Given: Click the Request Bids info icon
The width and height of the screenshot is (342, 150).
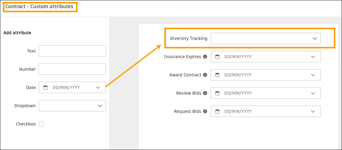Looking at the screenshot, I should tap(205, 112).
